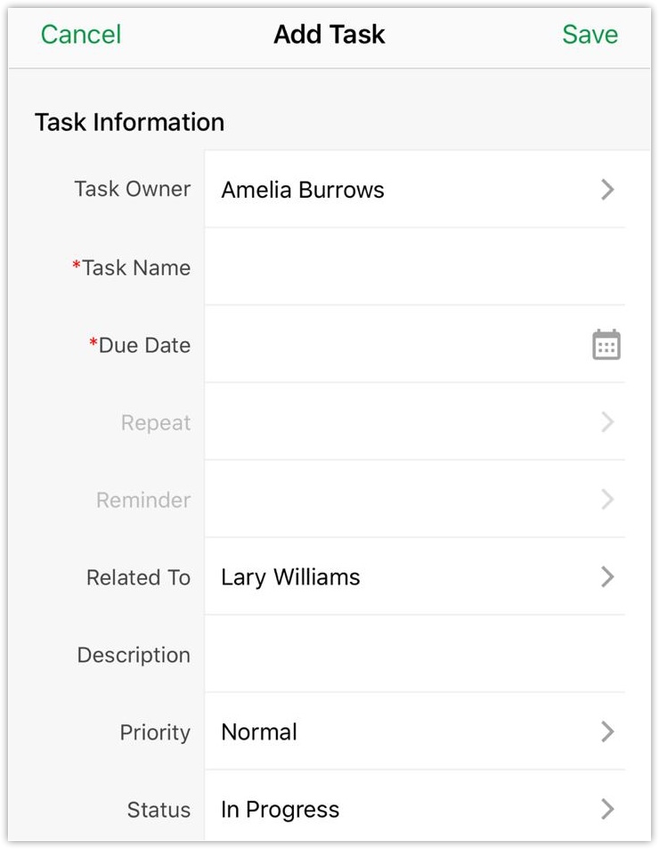Cancel adding the task
Viewport: 659px width, 849px height.
click(x=81, y=35)
